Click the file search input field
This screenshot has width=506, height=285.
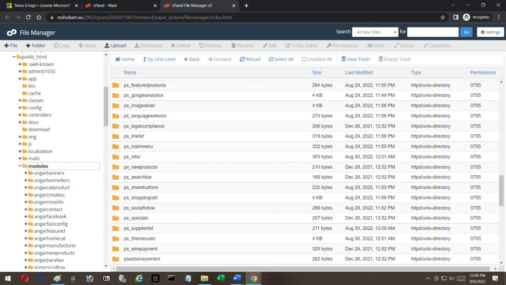433,32
